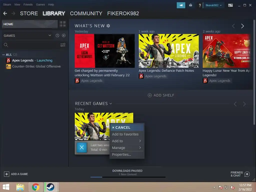This screenshot has width=256, height=192.
Task: Click the back navigation arrow
Action: pos(5,13)
